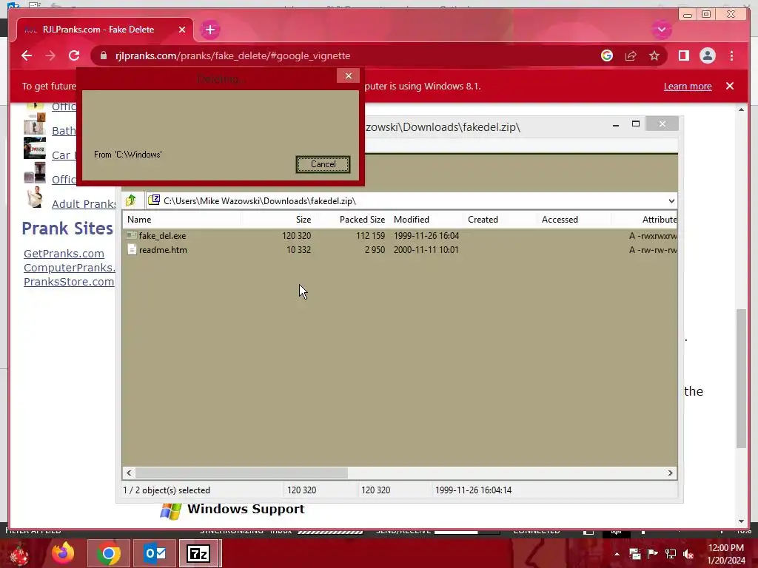Open Chrome profile avatar
Viewport: 758px width, 568px height.
[x=707, y=55]
